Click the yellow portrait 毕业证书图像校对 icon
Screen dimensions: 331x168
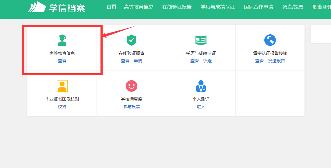(62, 86)
